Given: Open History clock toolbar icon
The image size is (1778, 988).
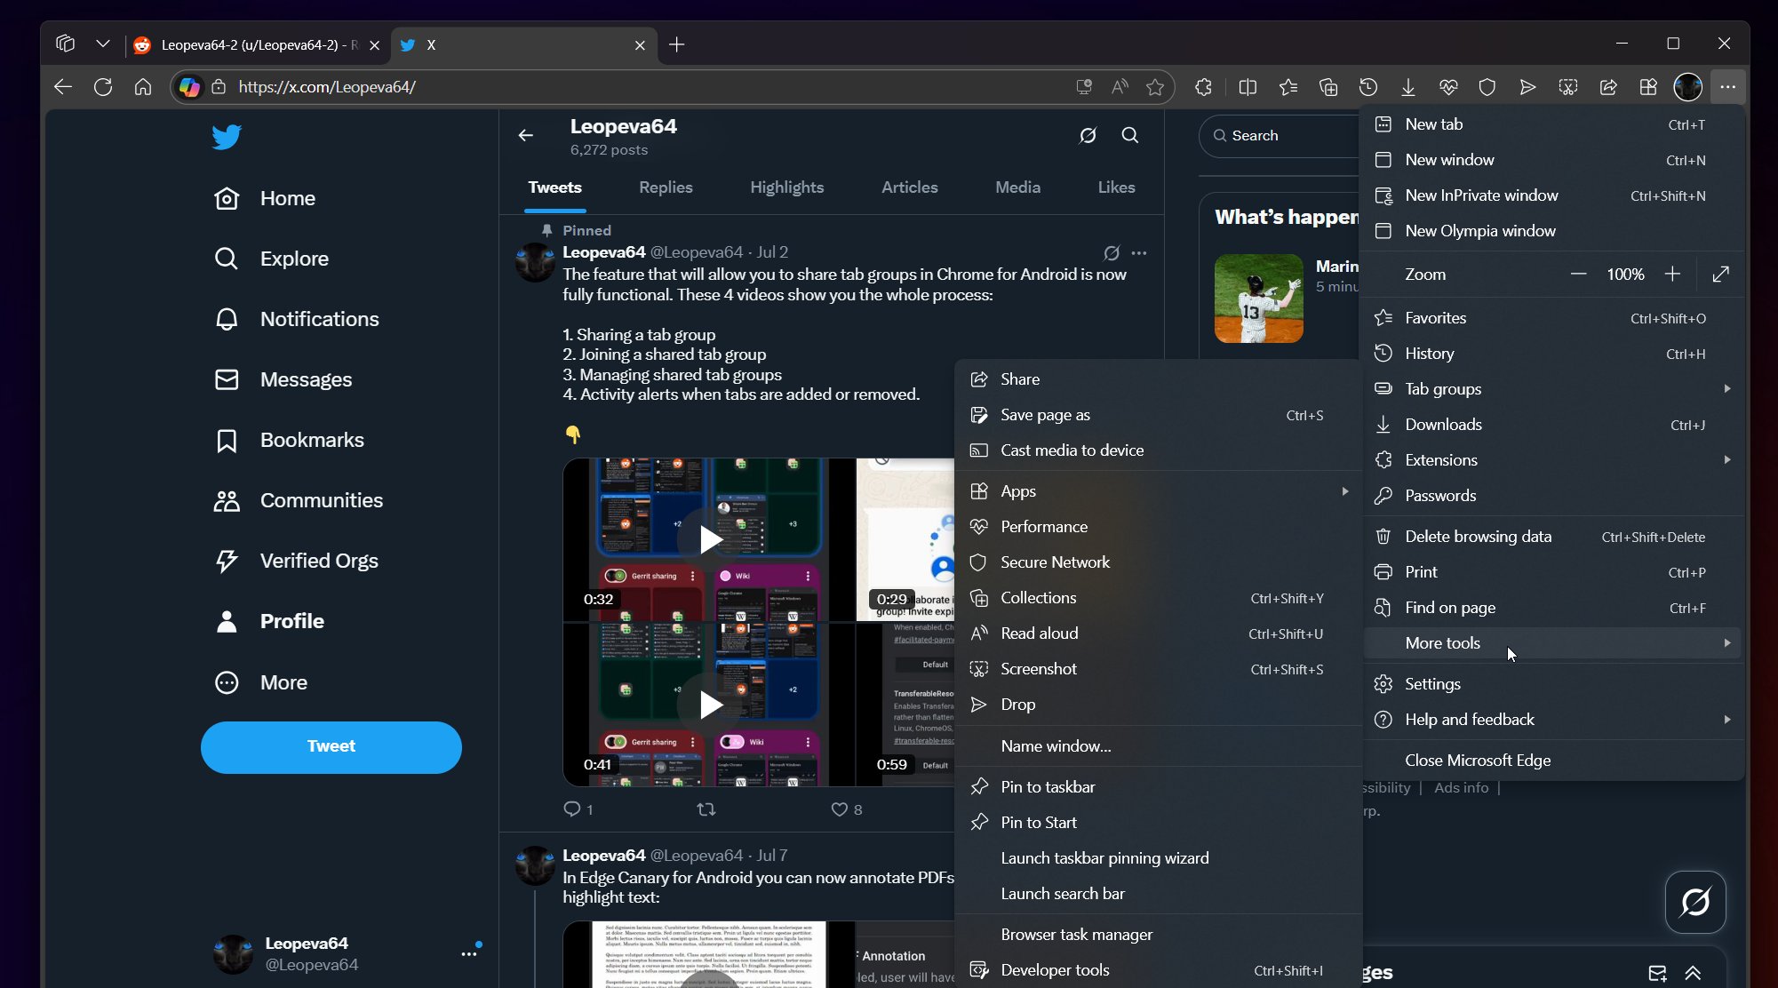Looking at the screenshot, I should pos(1368,87).
